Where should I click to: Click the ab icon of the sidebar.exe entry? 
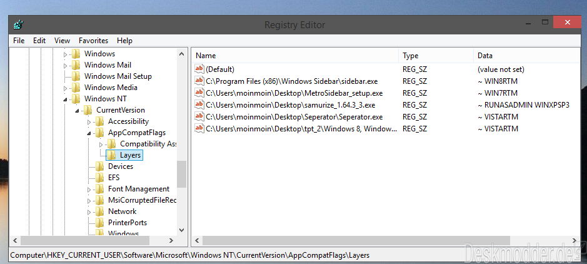[199, 81]
